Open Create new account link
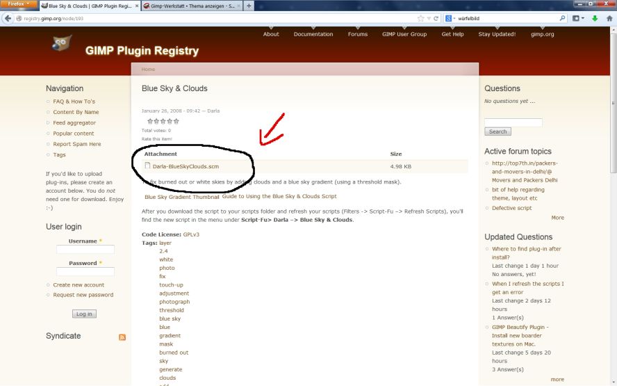 (79, 284)
